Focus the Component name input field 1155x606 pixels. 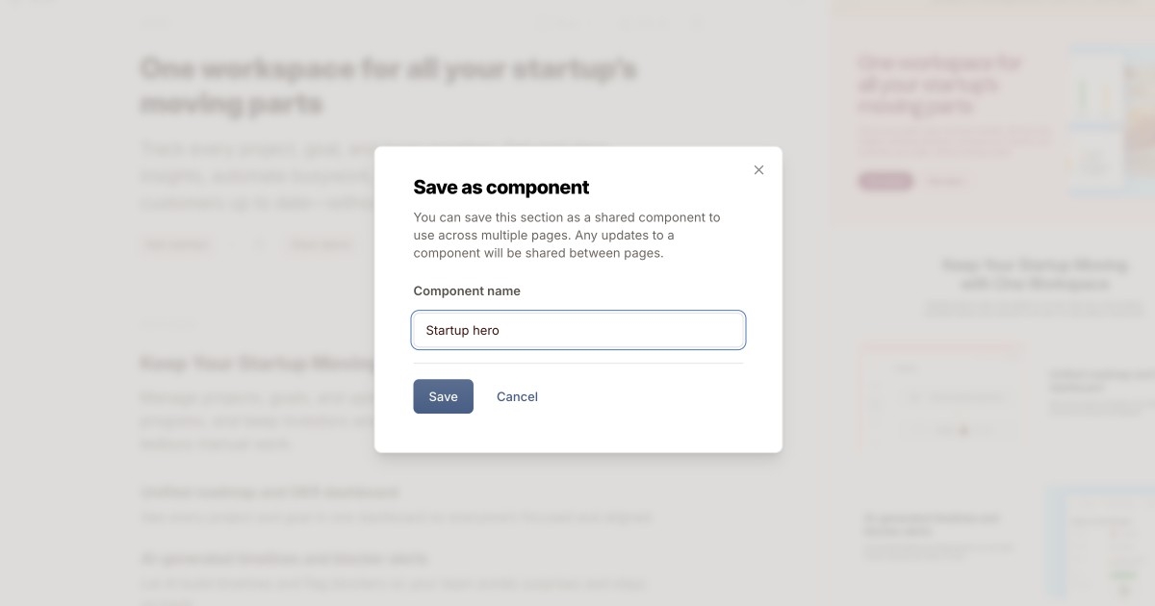pyautogui.click(x=578, y=330)
